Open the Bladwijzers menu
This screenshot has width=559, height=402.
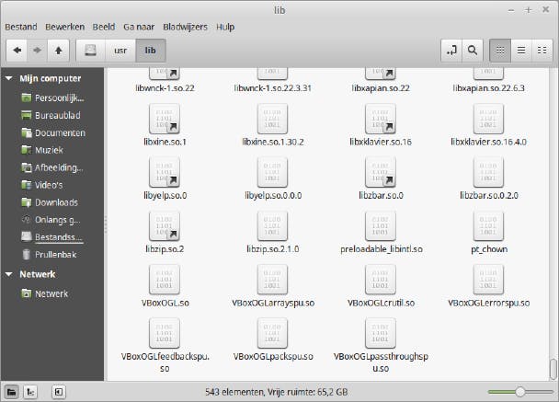click(185, 27)
